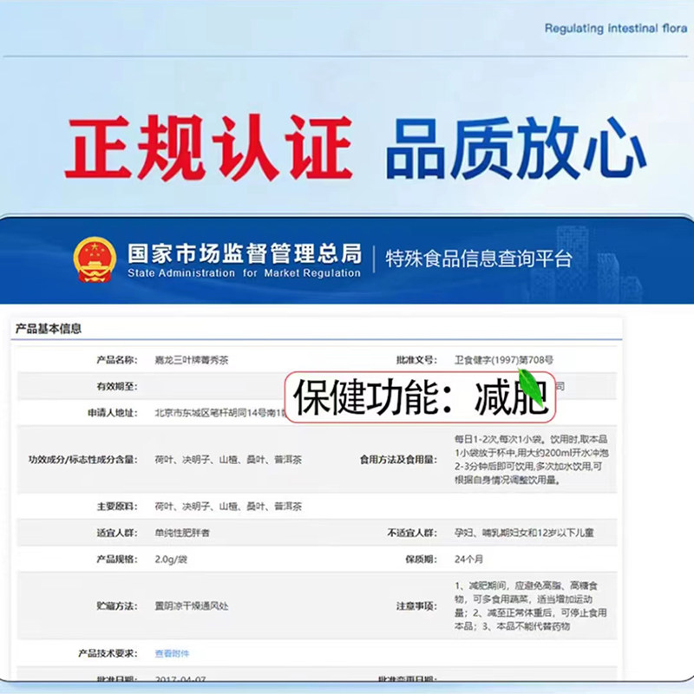Click the 批准文号 field label
The width and height of the screenshot is (694, 694).
coord(416,360)
